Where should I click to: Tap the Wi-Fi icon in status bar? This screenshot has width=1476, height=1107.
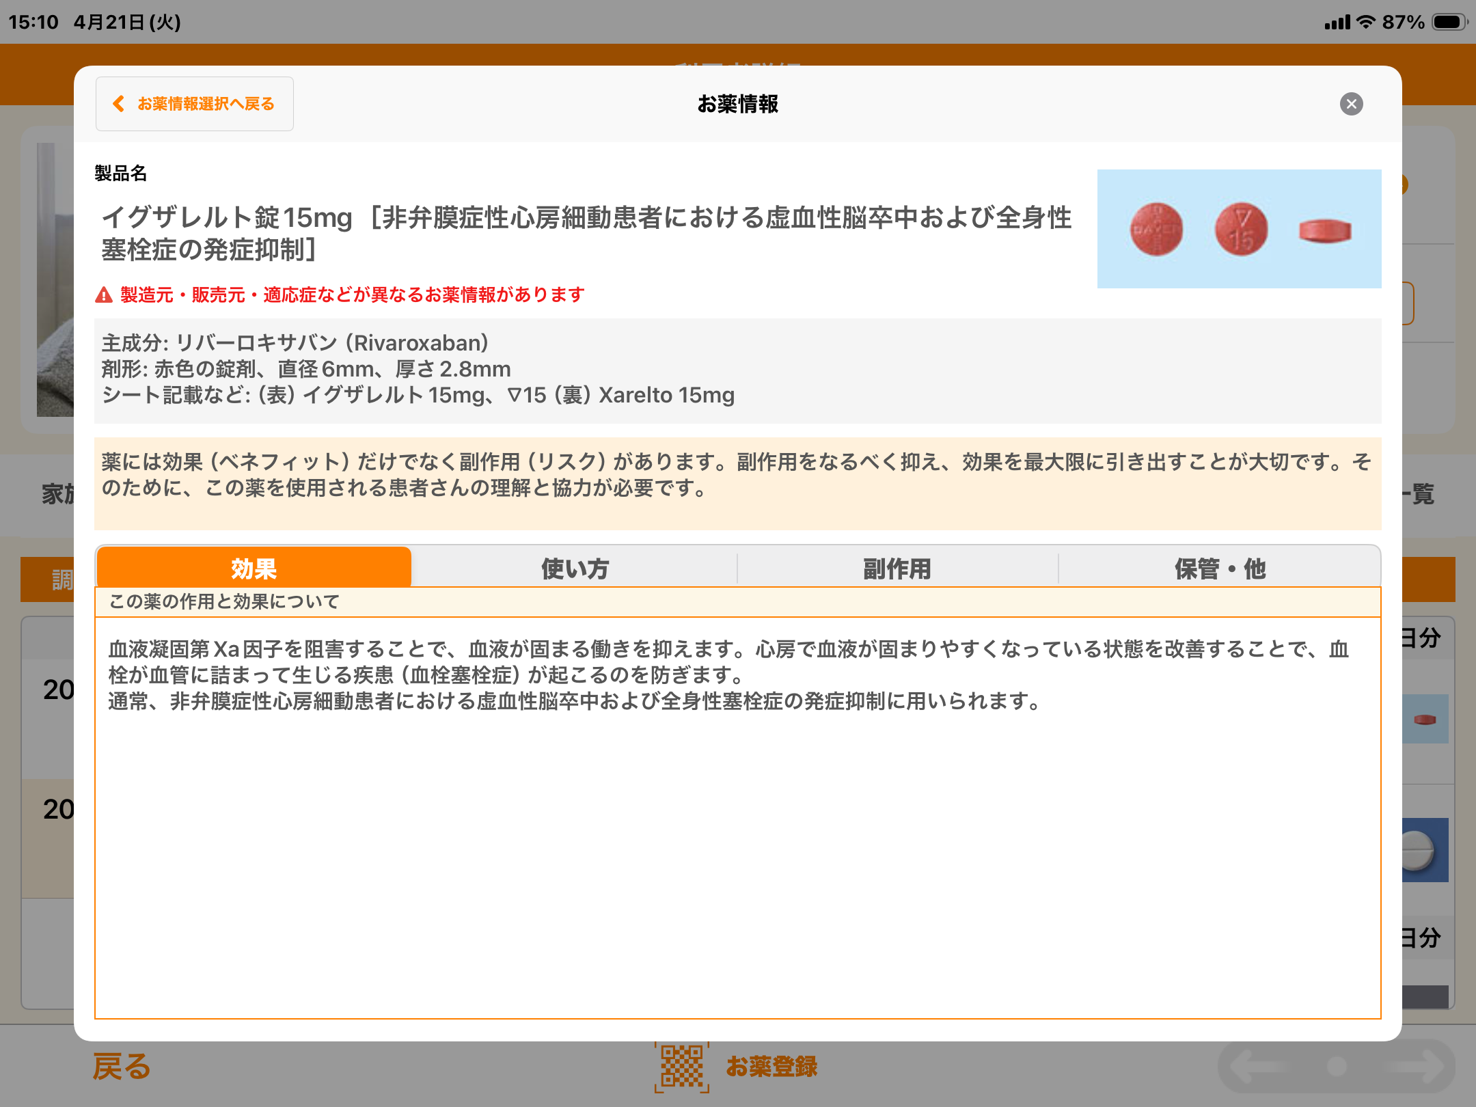point(1365,23)
